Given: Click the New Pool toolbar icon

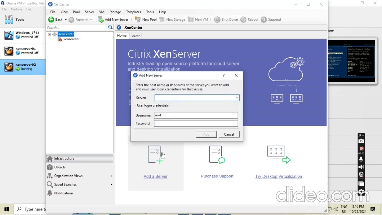Looking at the screenshot, I should coord(138,19).
